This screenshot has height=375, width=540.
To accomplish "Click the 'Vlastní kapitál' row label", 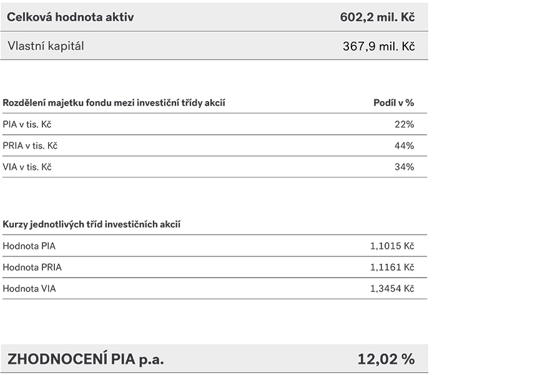I will pos(45,46).
